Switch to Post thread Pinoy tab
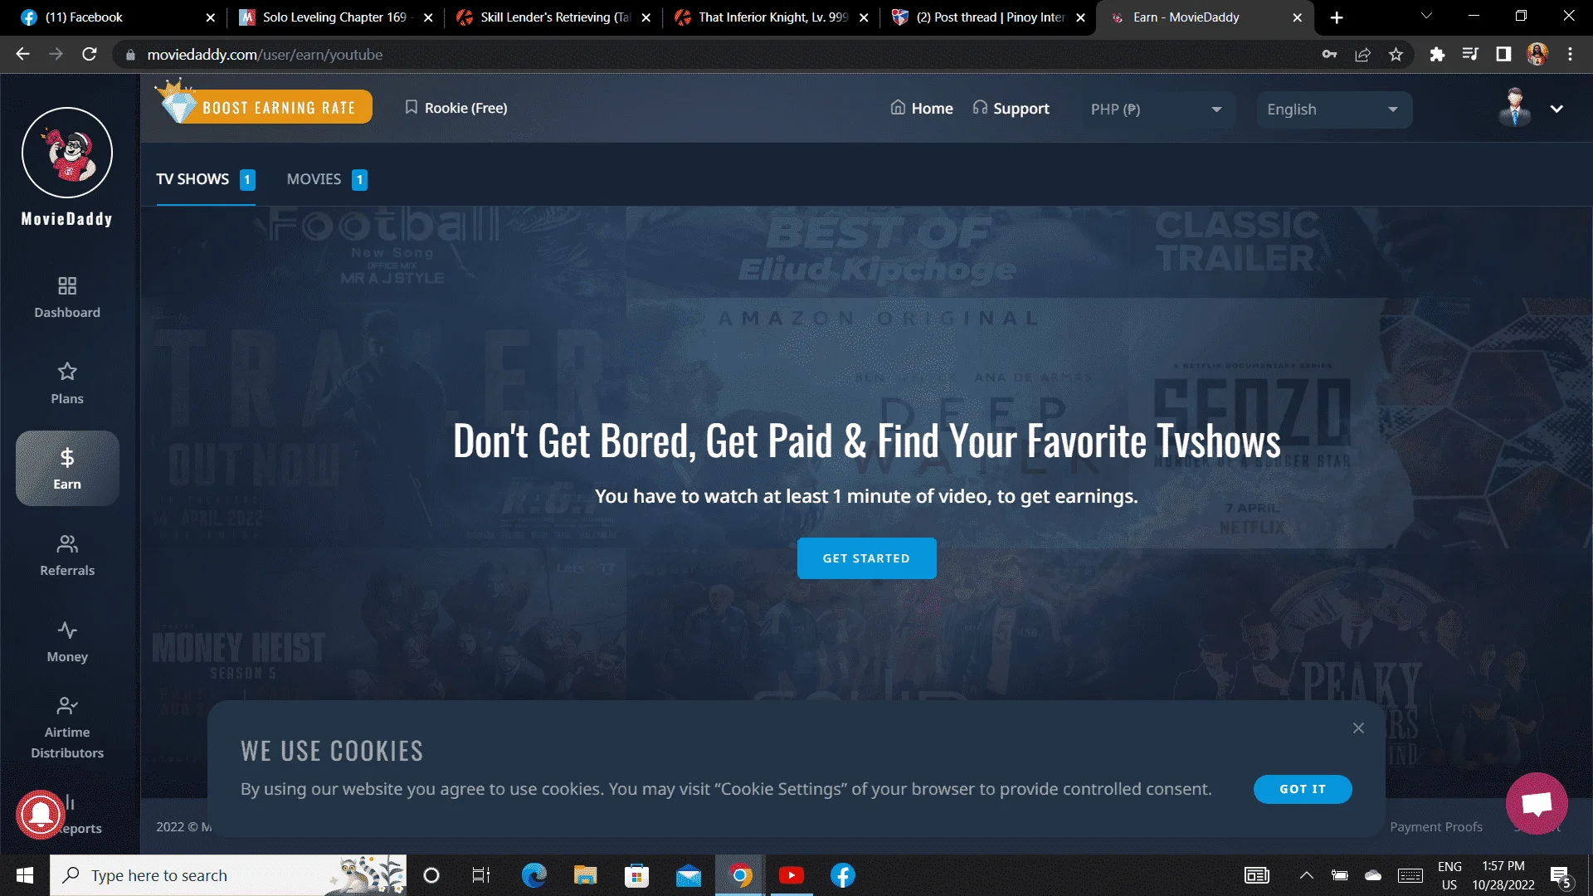The height and width of the screenshot is (896, 1593). [x=990, y=17]
